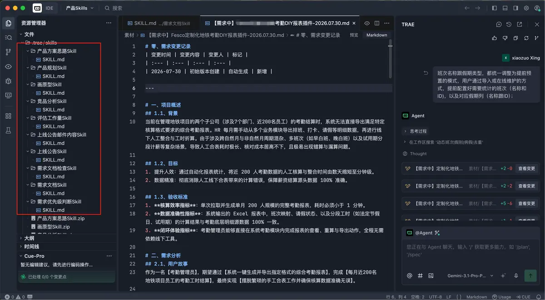Open the Extensions grid icon
545x300 pixels.
(8, 116)
